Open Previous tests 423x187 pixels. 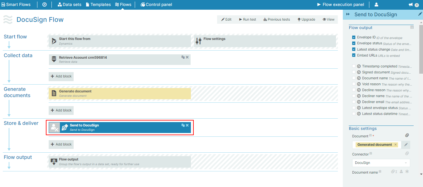click(277, 19)
